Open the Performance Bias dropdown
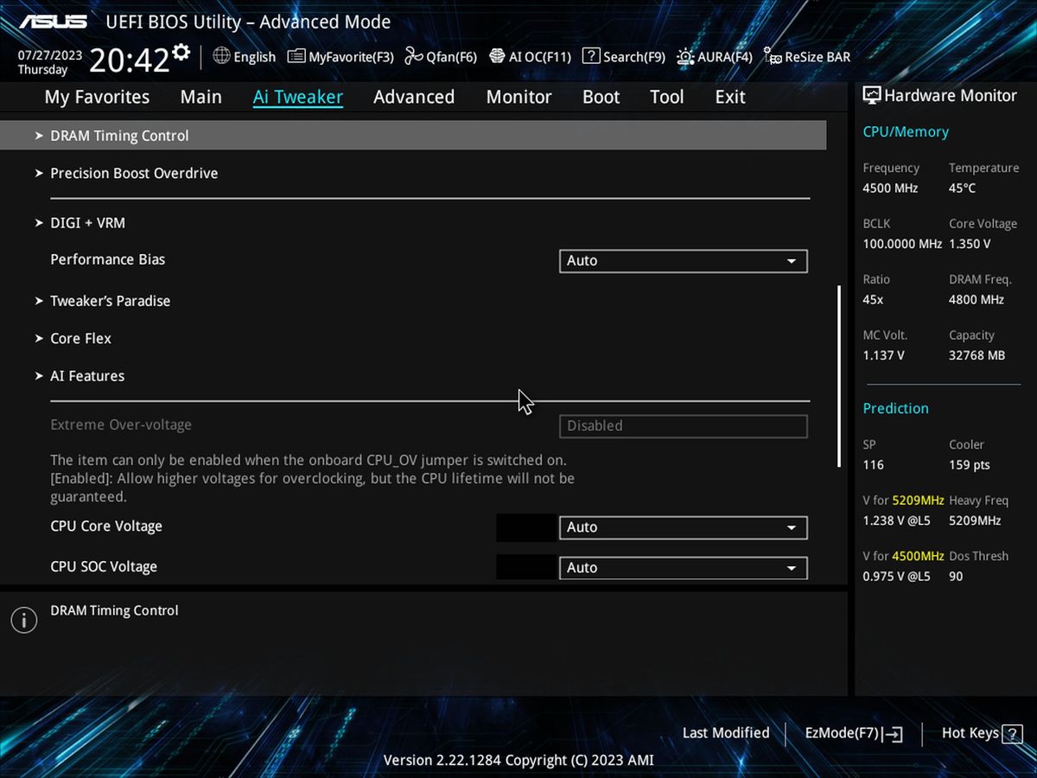This screenshot has height=778, width=1037. (x=684, y=261)
